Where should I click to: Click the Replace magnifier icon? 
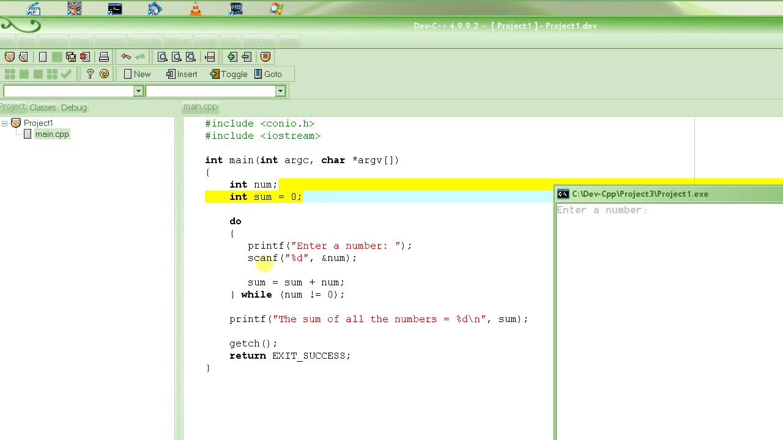coord(177,57)
